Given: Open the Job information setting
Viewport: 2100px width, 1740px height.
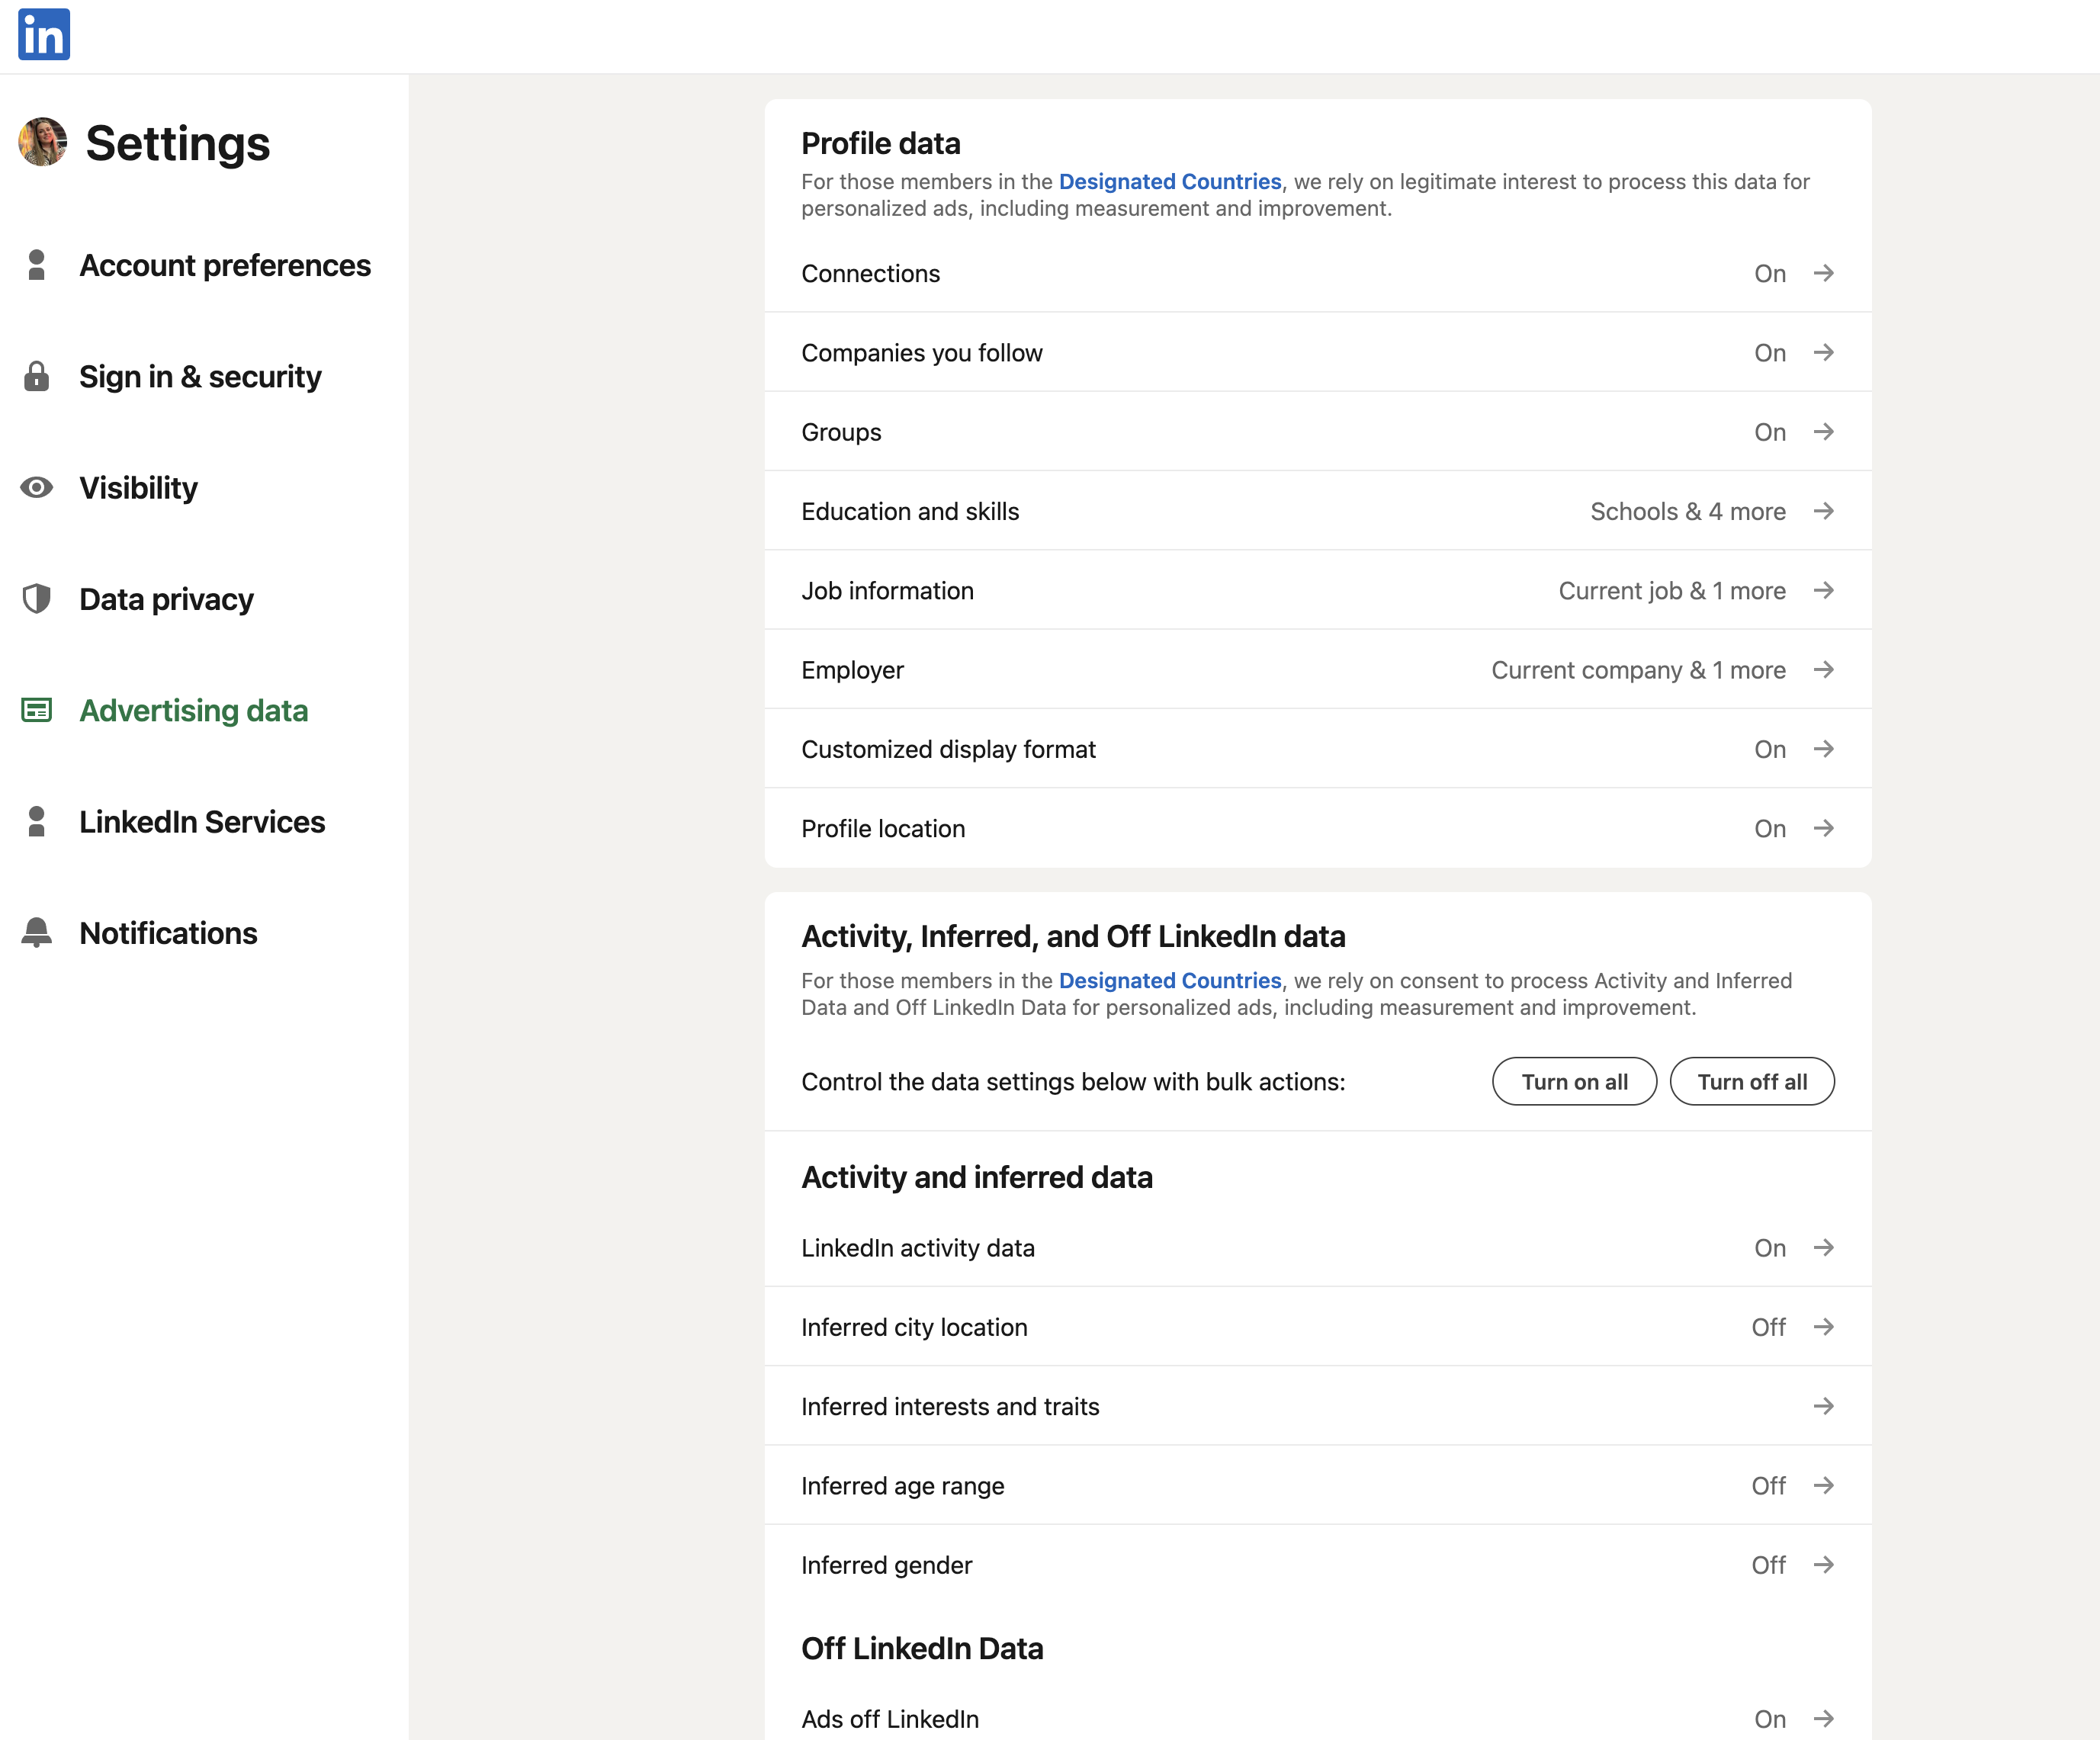Looking at the screenshot, I should click(1318, 590).
